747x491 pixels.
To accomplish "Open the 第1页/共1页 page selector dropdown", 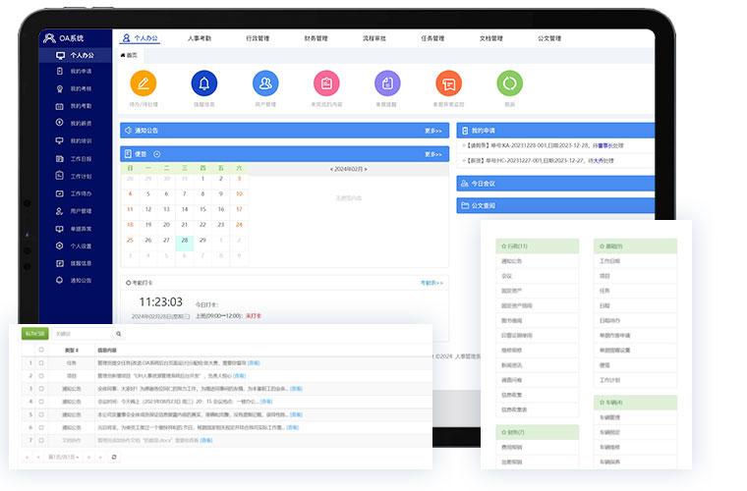I will (63, 458).
